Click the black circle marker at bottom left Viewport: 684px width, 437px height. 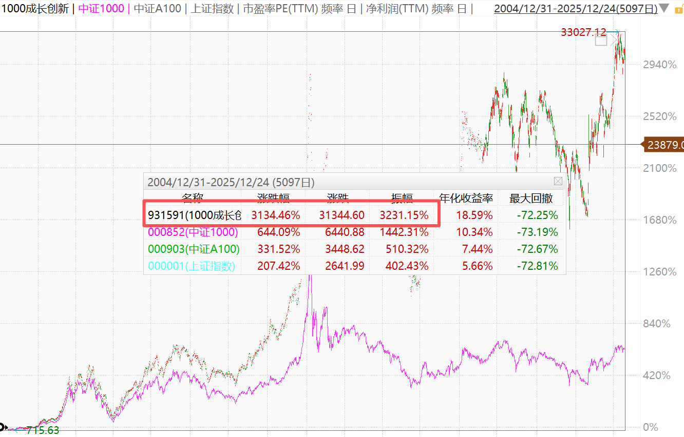pos(2,427)
